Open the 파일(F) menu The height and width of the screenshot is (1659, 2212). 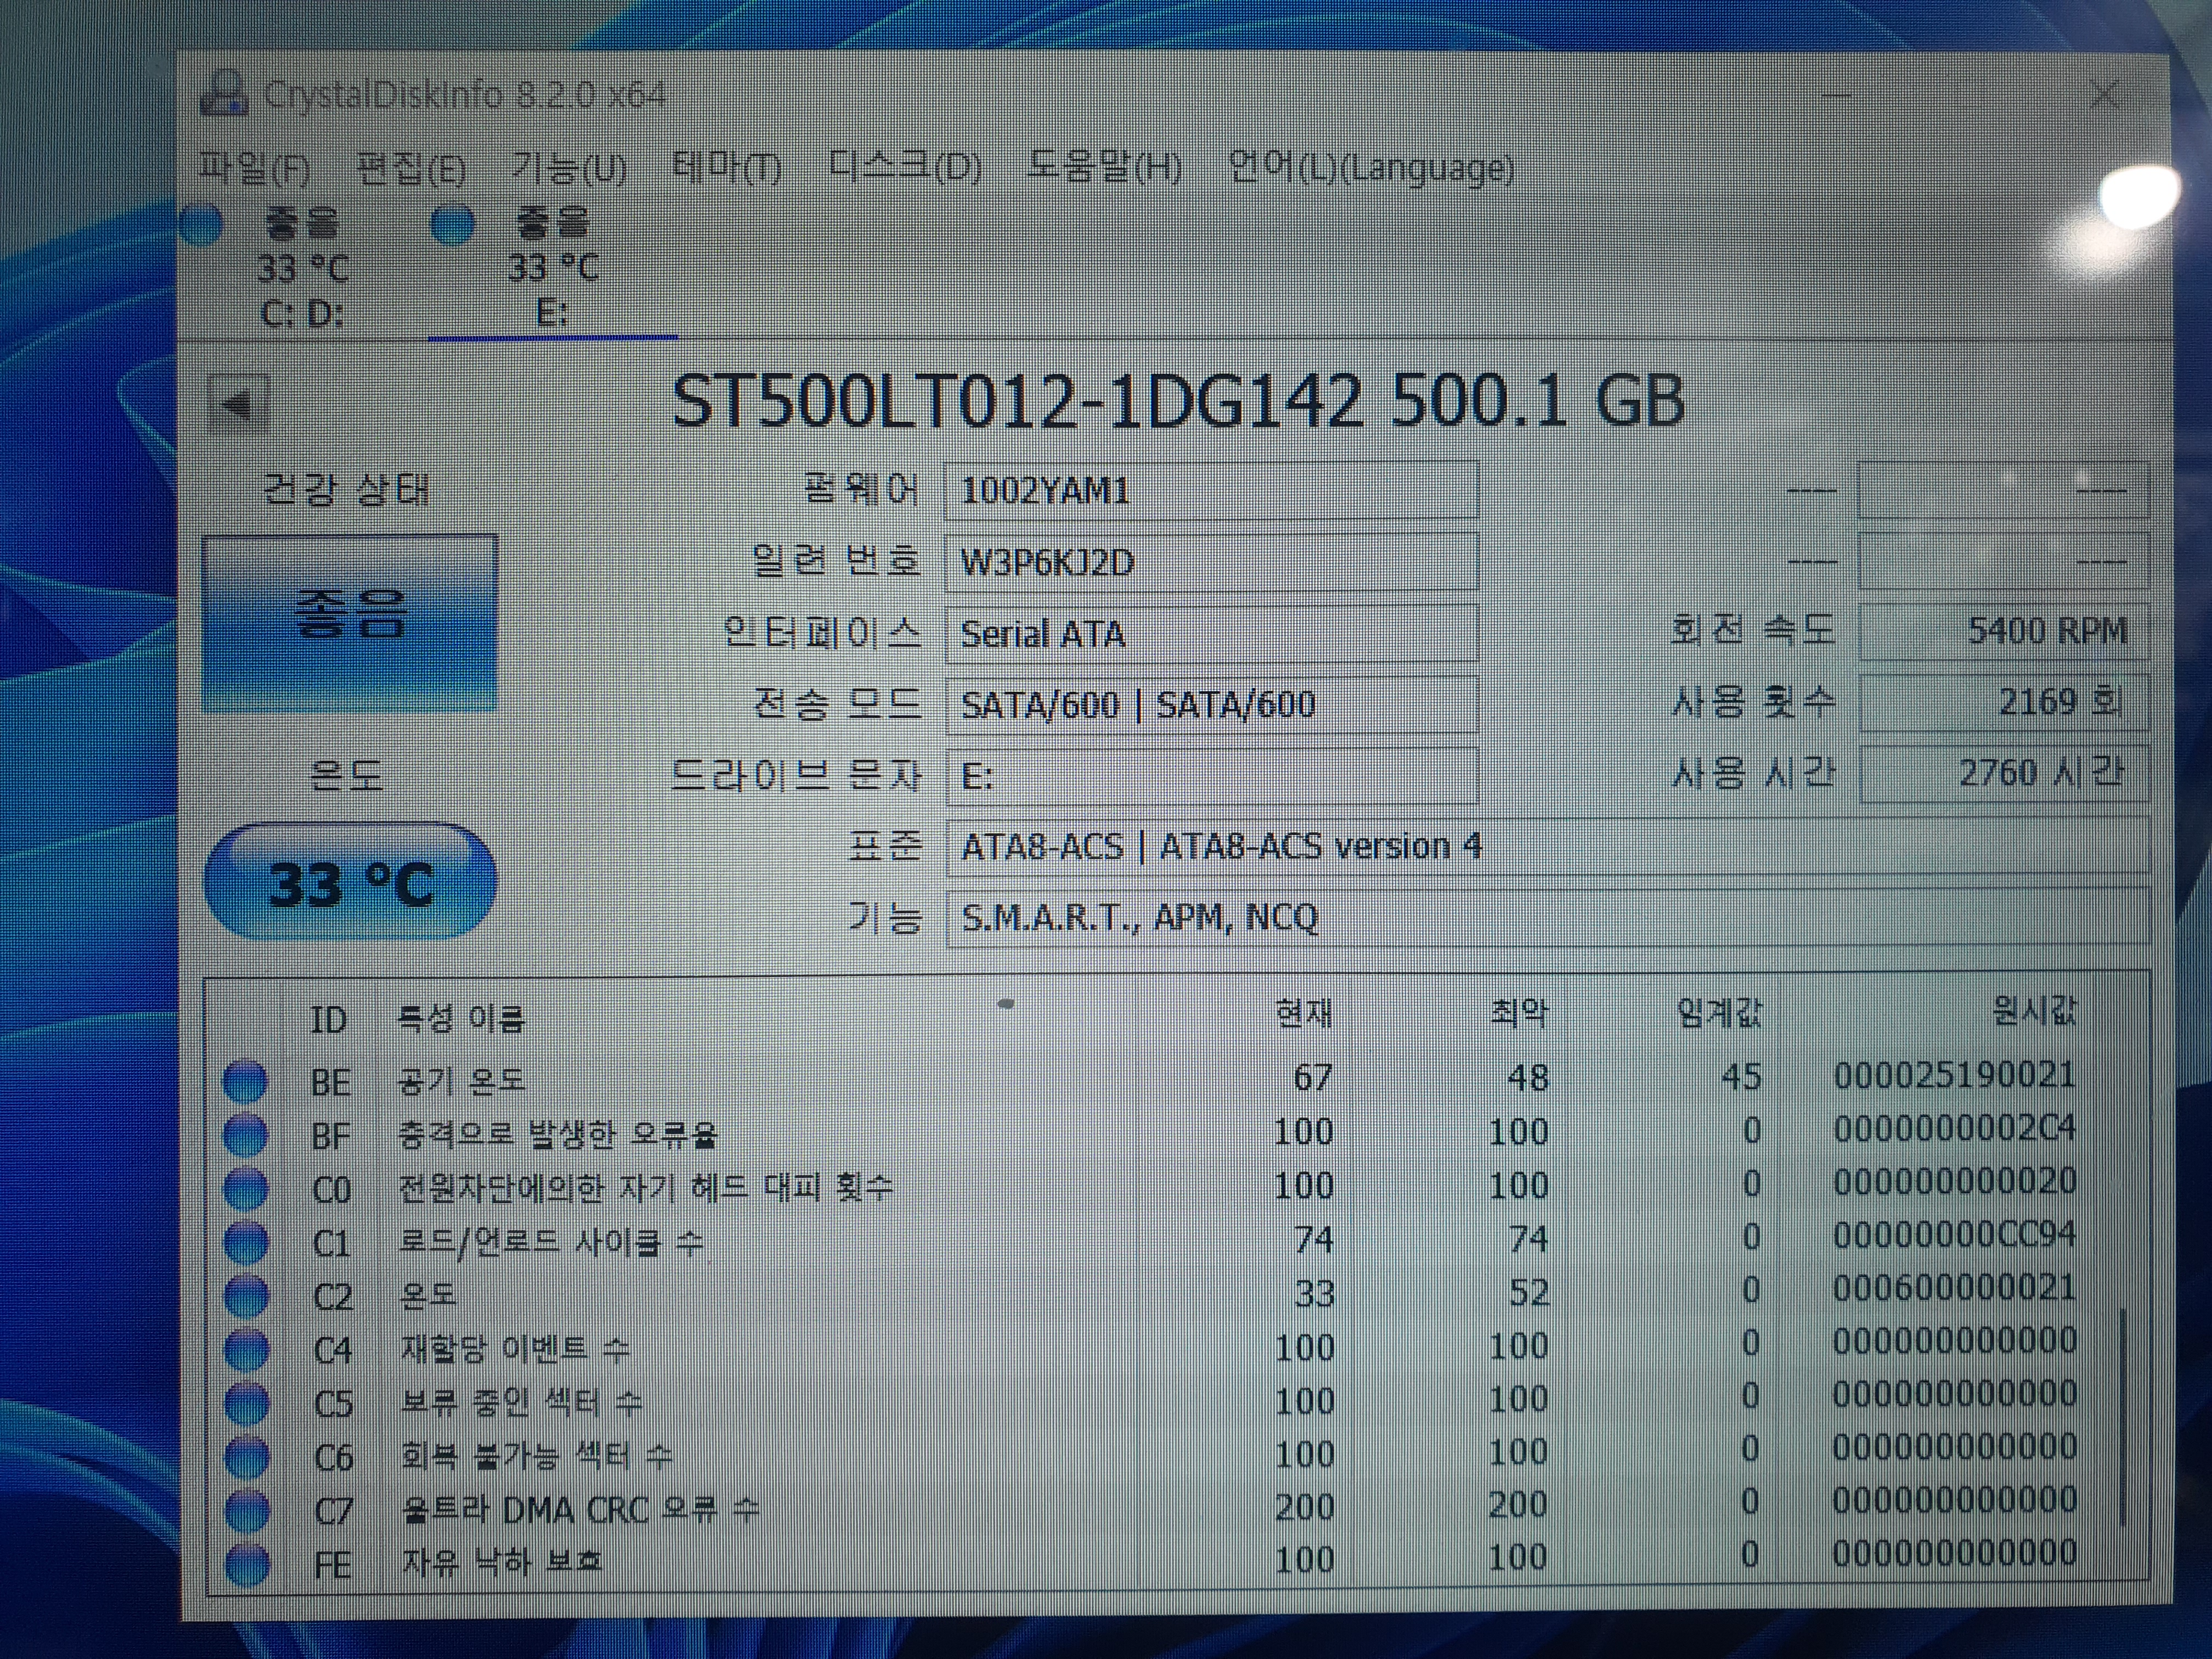[254, 168]
